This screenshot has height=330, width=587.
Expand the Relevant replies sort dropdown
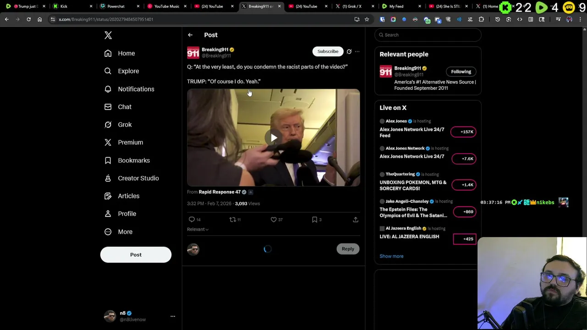click(x=198, y=229)
